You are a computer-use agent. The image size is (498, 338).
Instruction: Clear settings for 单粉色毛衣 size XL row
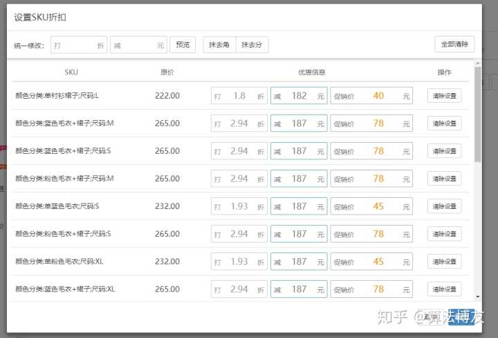[x=444, y=261]
